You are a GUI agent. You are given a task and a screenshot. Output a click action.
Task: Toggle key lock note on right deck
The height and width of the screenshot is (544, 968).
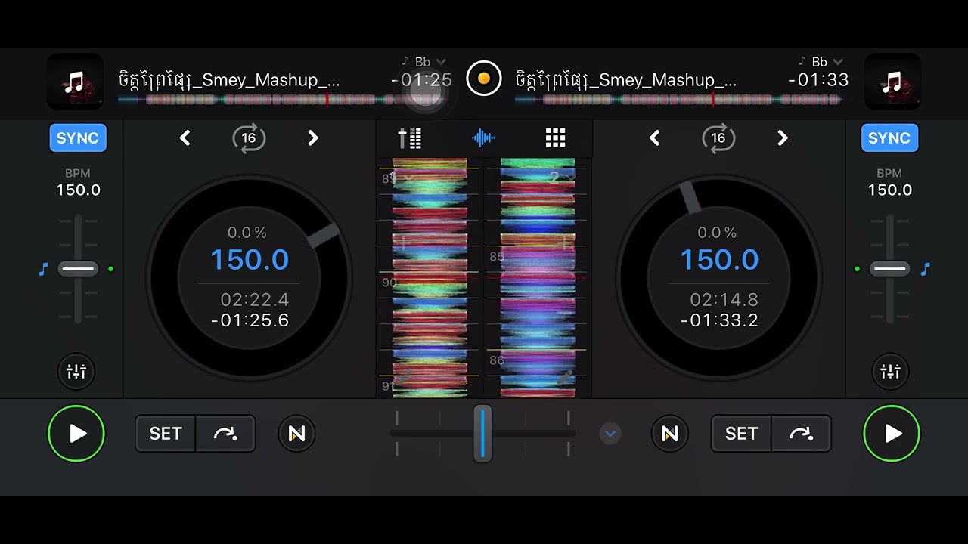[x=925, y=269]
